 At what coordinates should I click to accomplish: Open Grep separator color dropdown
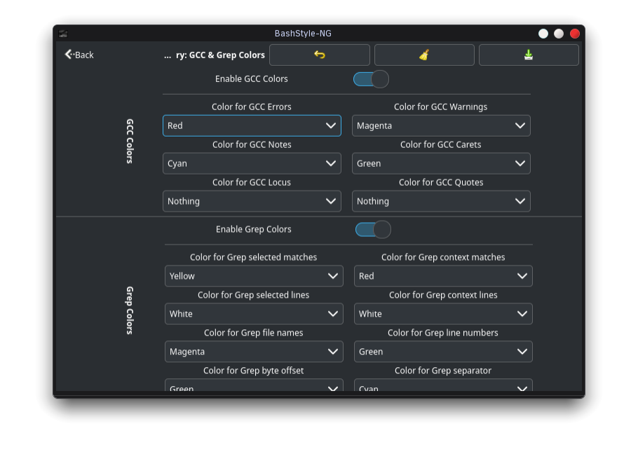tap(443, 385)
